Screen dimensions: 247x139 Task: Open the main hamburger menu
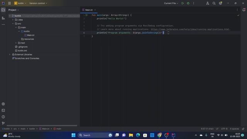click(9, 3)
